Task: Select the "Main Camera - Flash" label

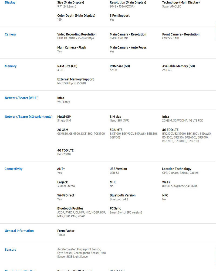Action: point(72,47)
